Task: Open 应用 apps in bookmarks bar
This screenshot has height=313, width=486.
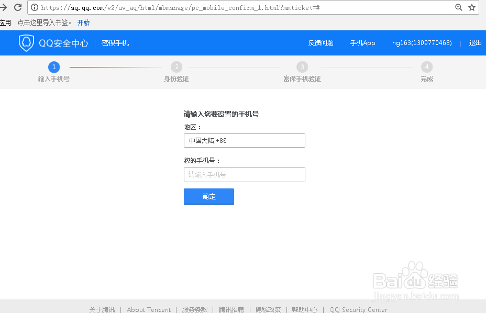Action: [x=5, y=23]
